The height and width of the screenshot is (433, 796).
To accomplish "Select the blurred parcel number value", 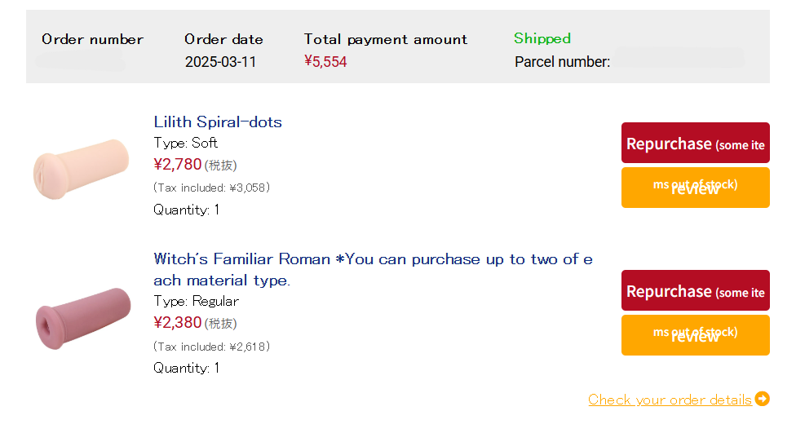I will (679, 58).
